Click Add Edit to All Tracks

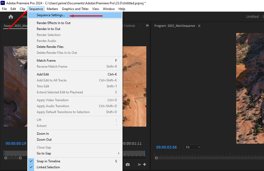(75, 80)
